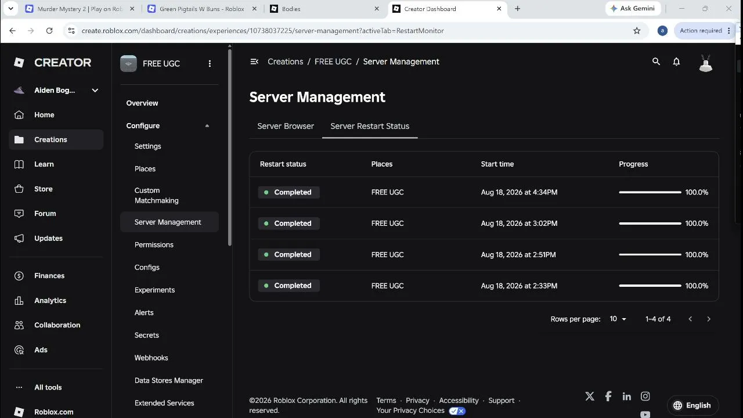Click the Action required button

705,31
